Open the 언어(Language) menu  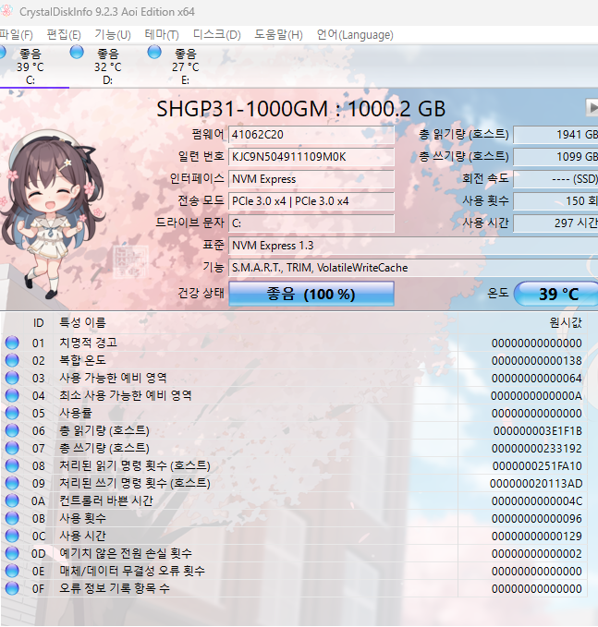click(x=355, y=35)
